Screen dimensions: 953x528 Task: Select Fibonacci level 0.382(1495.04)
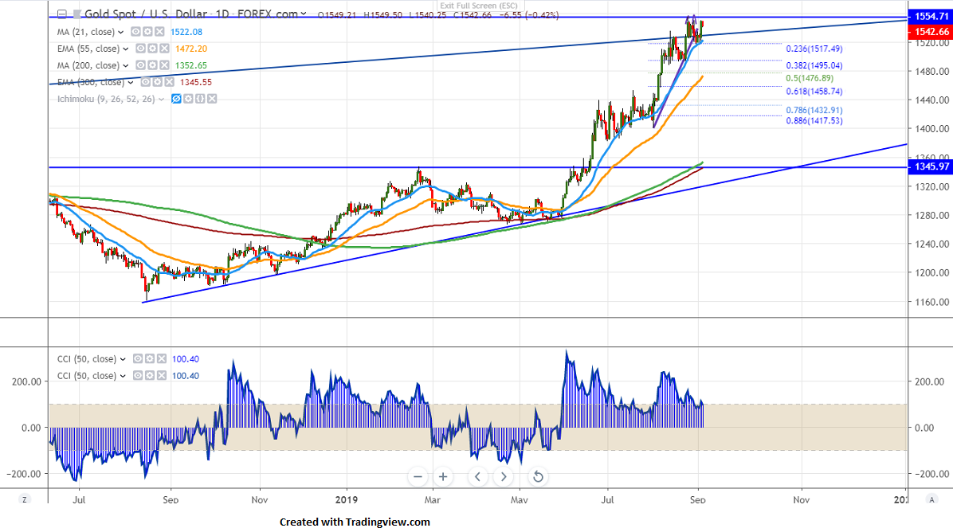pos(814,65)
